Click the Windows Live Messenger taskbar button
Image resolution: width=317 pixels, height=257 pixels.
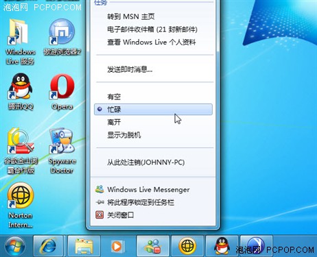(x=153, y=247)
